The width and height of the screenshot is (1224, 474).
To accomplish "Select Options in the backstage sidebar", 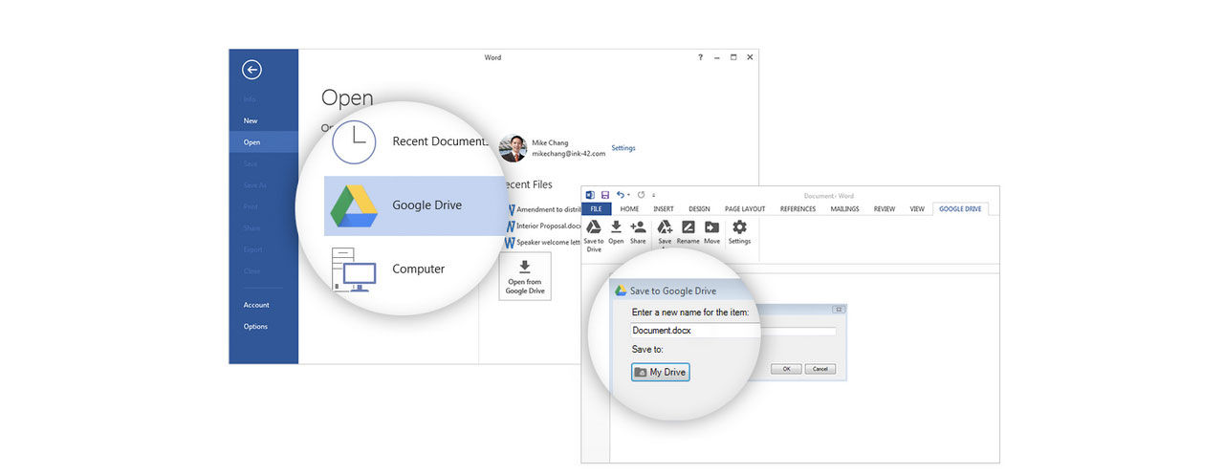I will 255,326.
